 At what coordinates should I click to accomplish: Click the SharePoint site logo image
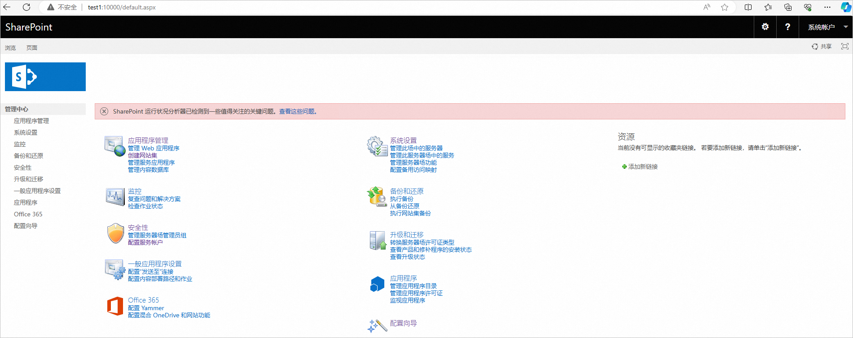[x=45, y=77]
